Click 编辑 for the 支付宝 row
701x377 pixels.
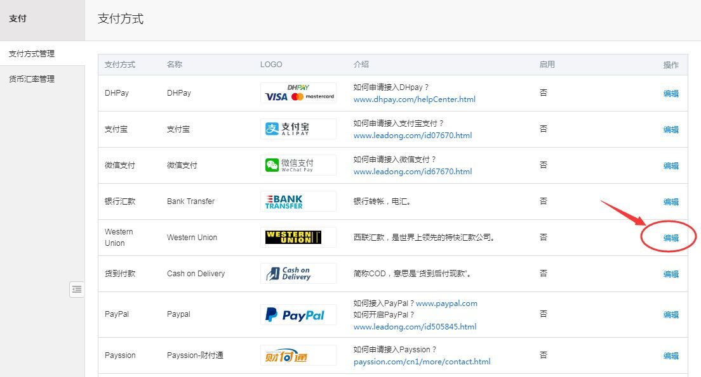[x=671, y=130]
